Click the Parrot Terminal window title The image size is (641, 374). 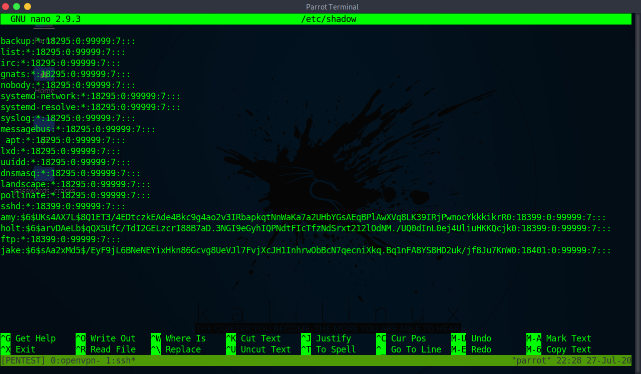332,7
